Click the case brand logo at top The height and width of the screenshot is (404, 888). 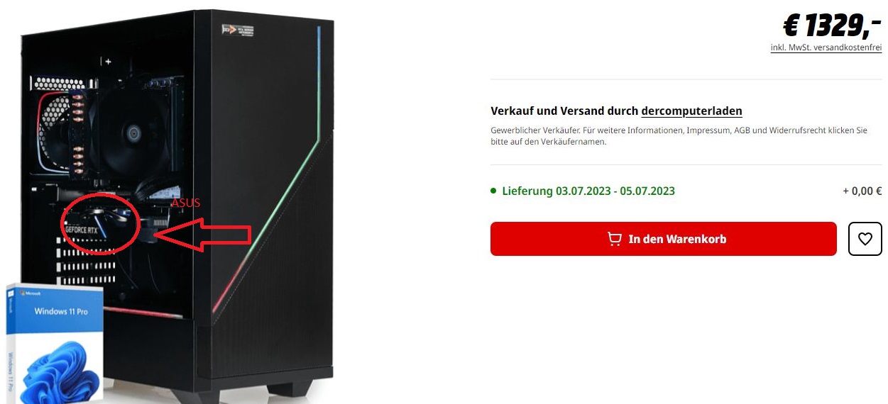coord(238,30)
